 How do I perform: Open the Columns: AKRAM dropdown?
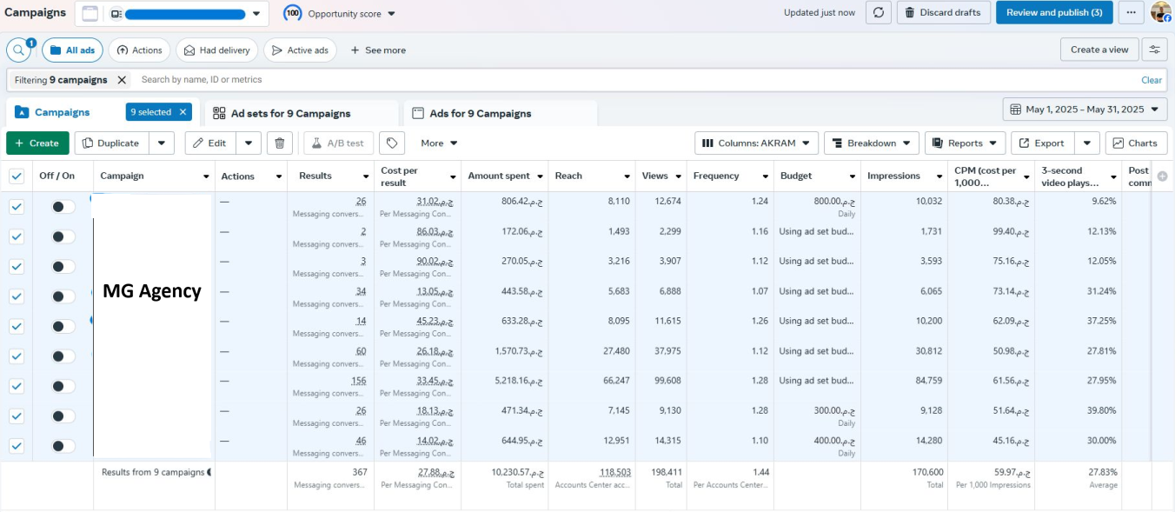[756, 143]
